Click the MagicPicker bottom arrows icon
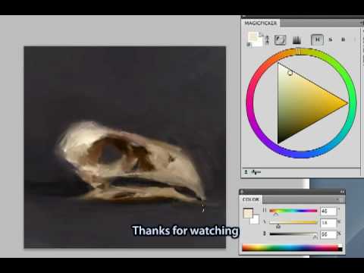Viewport: 364px width, 273px height. click(246, 172)
